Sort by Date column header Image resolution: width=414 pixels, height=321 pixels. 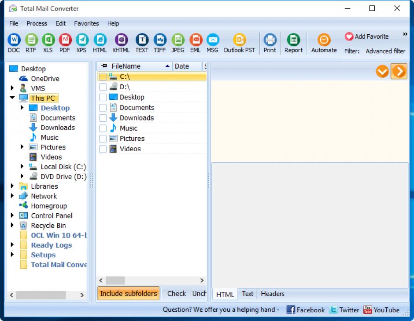[187, 66]
